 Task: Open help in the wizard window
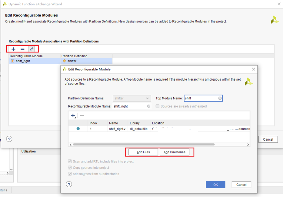tap(9, 139)
